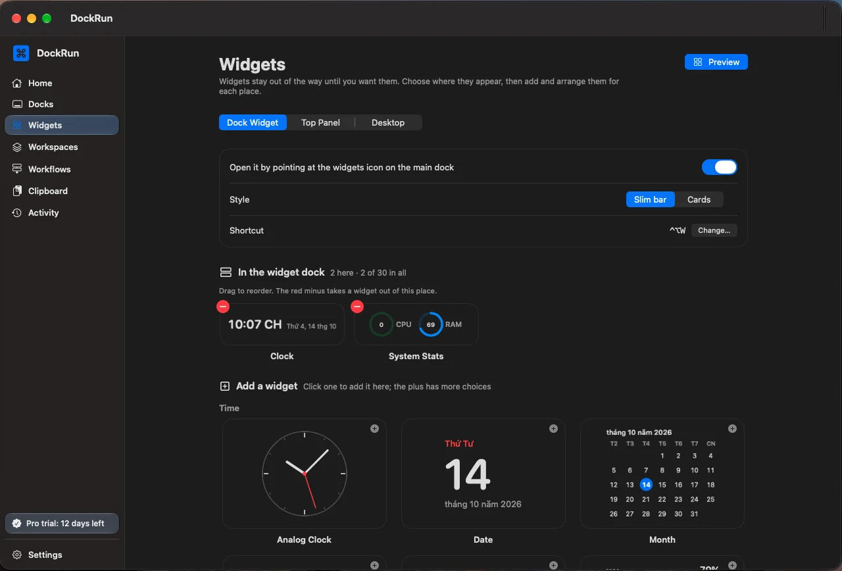
Task: Open Settings from sidebar
Action: tap(62, 555)
